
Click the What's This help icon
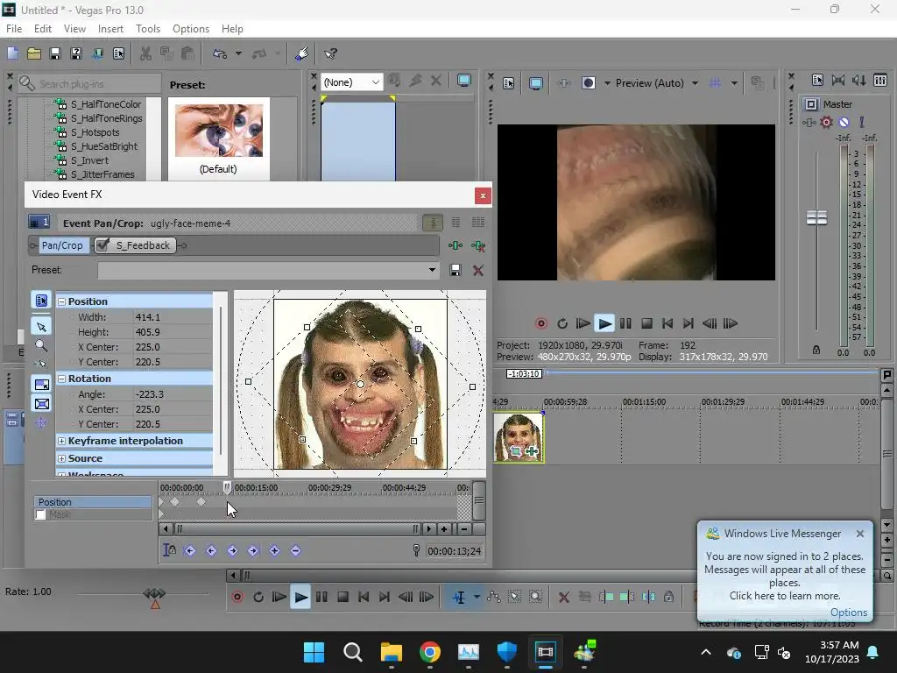click(x=330, y=53)
